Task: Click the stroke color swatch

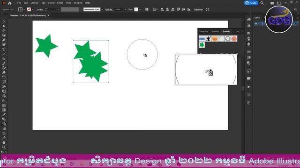Action: (29, 9)
